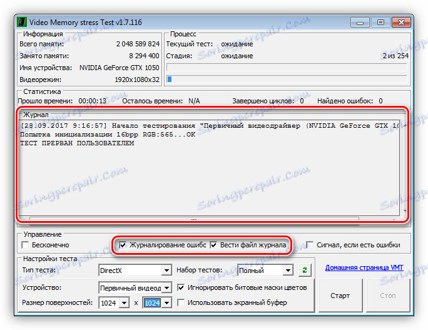Click the Старт button
Image resolution: width=428 pixels, height=330 pixels.
(x=340, y=296)
